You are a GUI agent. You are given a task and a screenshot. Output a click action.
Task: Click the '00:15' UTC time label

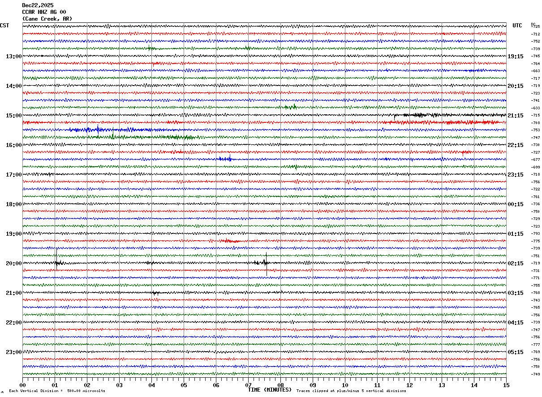pyautogui.click(x=516, y=204)
